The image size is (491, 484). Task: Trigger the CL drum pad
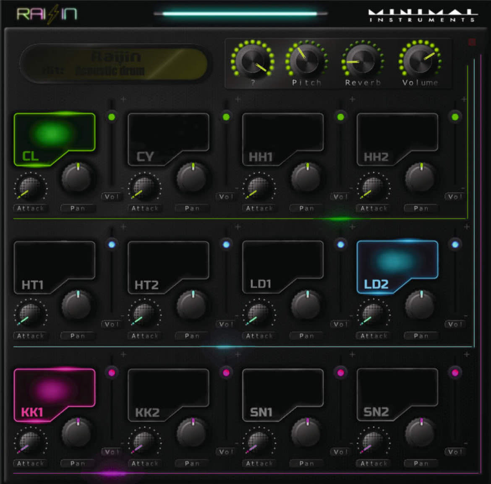(55, 139)
